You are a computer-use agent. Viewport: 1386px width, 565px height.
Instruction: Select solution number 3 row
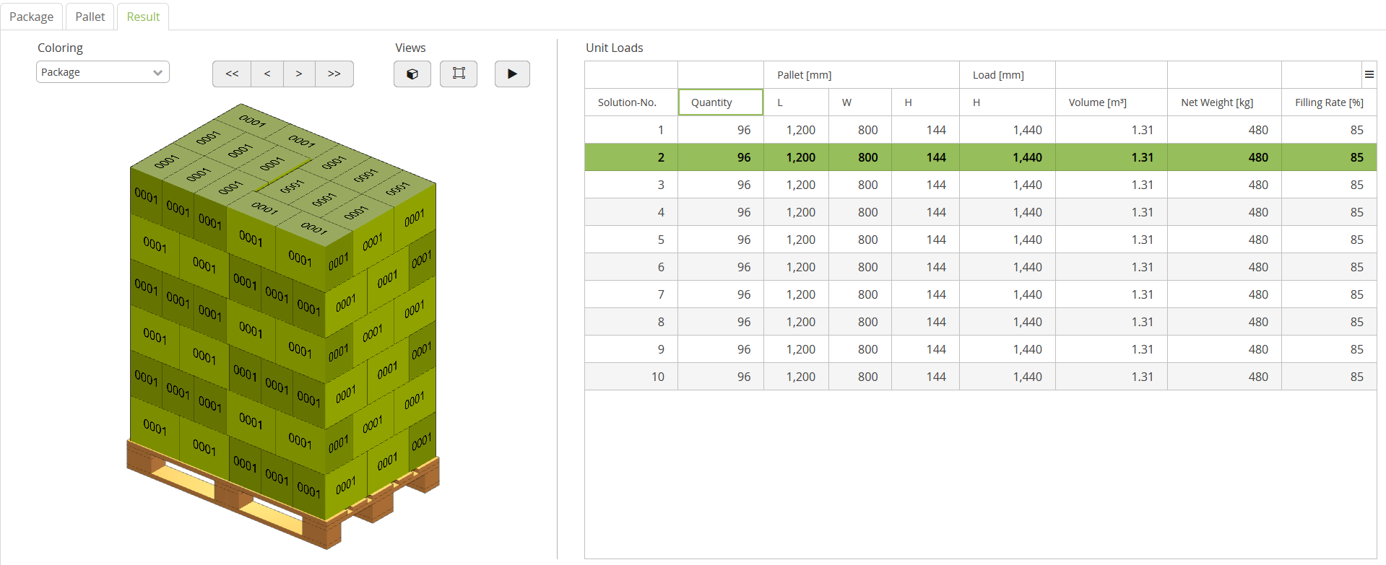click(x=981, y=185)
